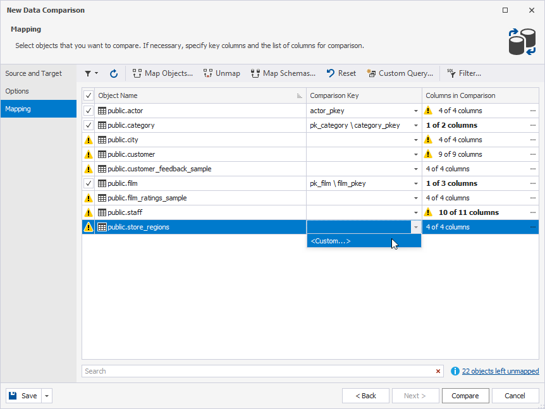
Task: Maximize the New Data Comparison window
Action: [x=505, y=10]
